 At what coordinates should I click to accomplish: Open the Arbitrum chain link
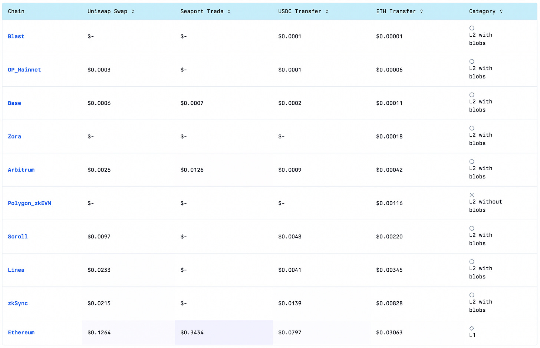(x=21, y=170)
